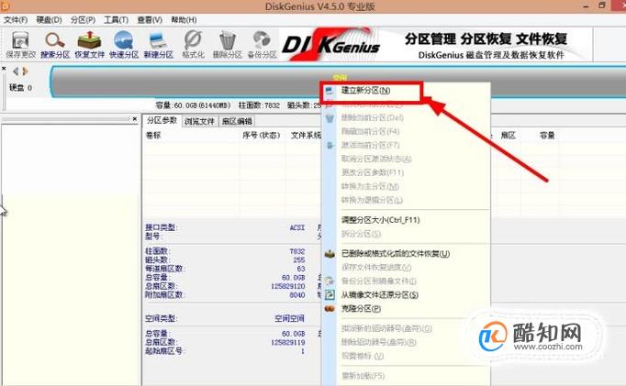Screen dimensions: 626x386
Task: Go to previous disk with left arrow
Action: click(16, 72)
